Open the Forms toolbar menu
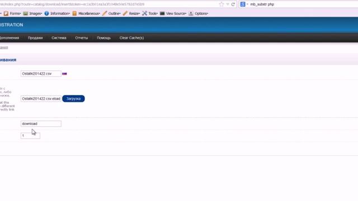Screen dimensions: 358x201 [x=15, y=13]
